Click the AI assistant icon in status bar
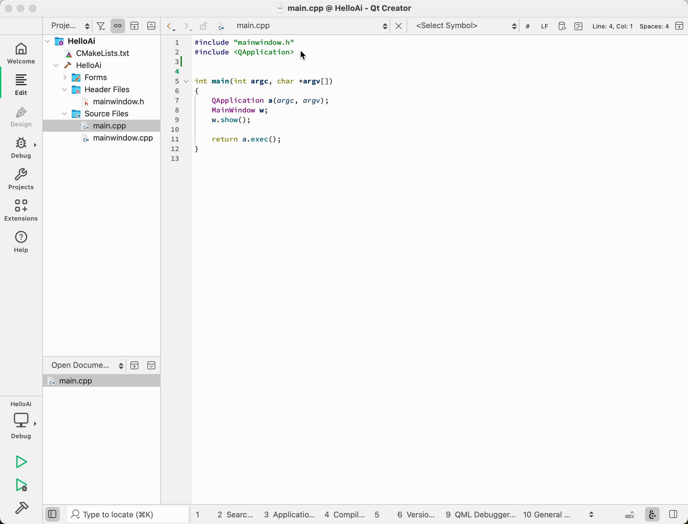The width and height of the screenshot is (688, 524). point(652,514)
